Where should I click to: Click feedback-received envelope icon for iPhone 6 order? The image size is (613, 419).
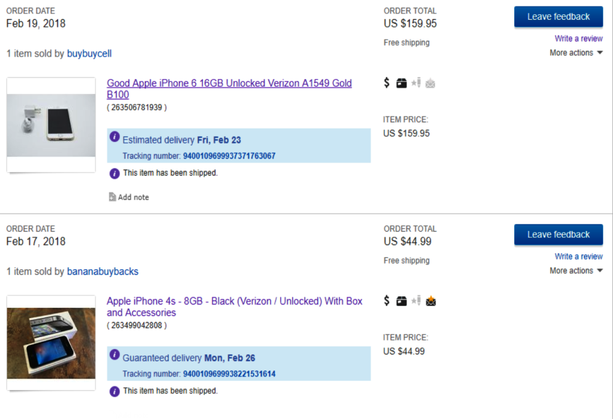(430, 83)
